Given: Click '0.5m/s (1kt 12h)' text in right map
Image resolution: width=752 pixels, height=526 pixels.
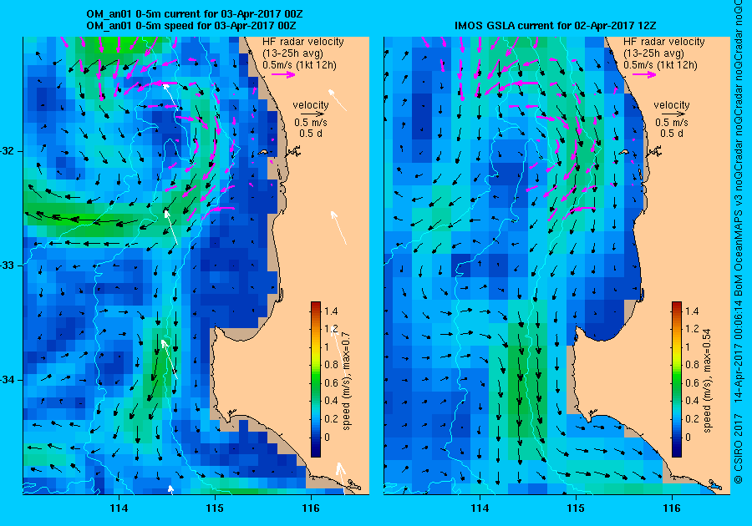Looking at the screenshot, I should (x=660, y=64).
